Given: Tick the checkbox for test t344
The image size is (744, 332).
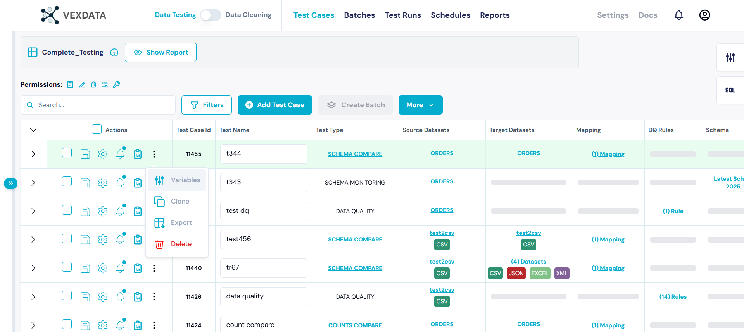Looking at the screenshot, I should (x=67, y=153).
